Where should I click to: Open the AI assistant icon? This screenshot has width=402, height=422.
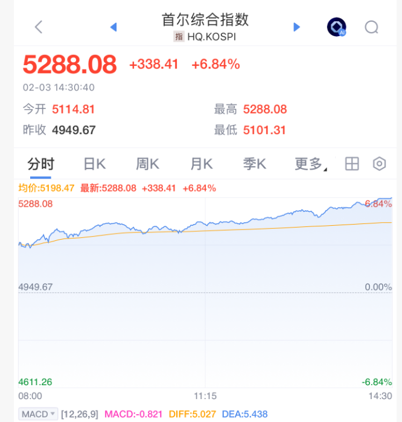[x=336, y=27]
